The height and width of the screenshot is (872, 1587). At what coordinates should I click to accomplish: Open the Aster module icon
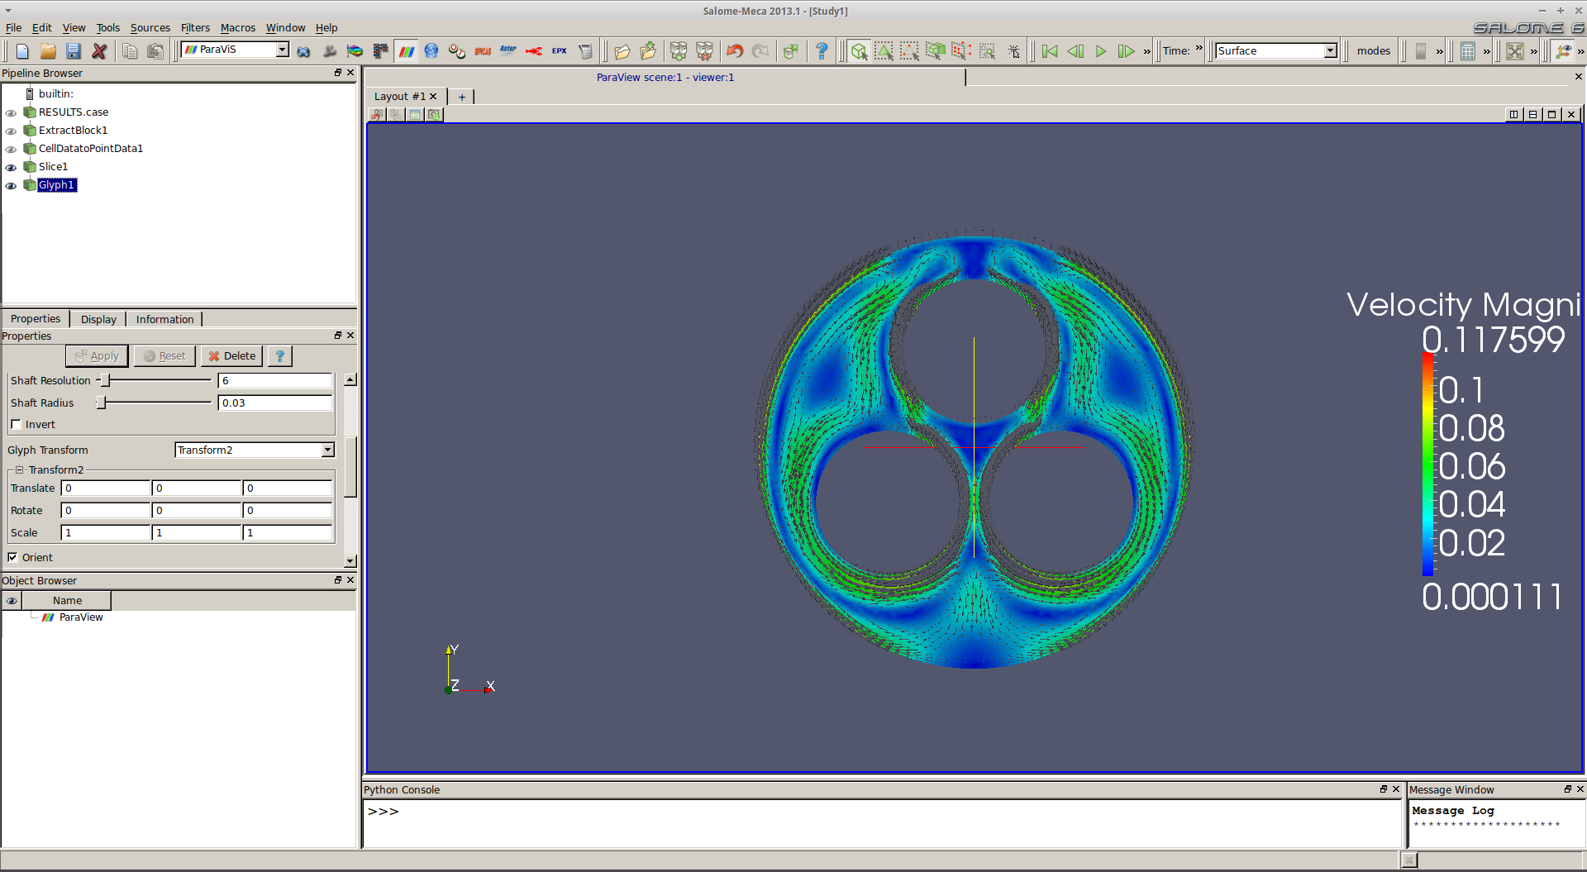(508, 51)
